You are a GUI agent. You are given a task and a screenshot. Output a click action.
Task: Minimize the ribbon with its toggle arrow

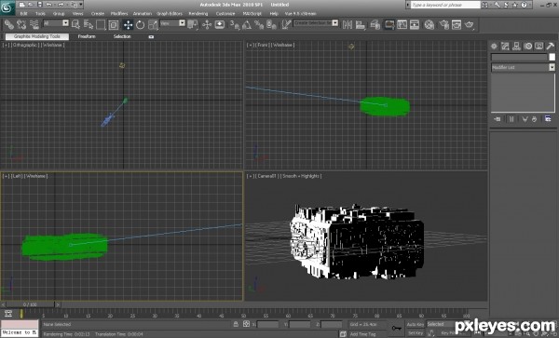tap(151, 36)
